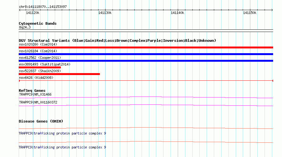Click the nsv6426 (Kidd2008) label

36,78
